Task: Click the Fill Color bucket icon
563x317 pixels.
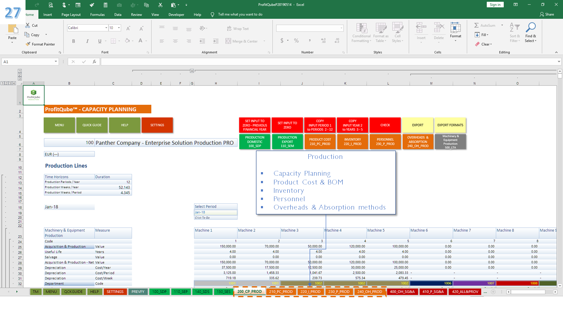Action: (127, 41)
